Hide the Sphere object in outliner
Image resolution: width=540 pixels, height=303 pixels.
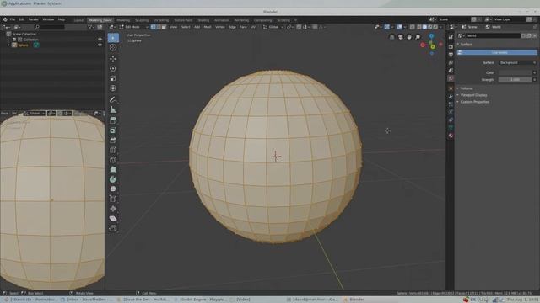click(100, 45)
